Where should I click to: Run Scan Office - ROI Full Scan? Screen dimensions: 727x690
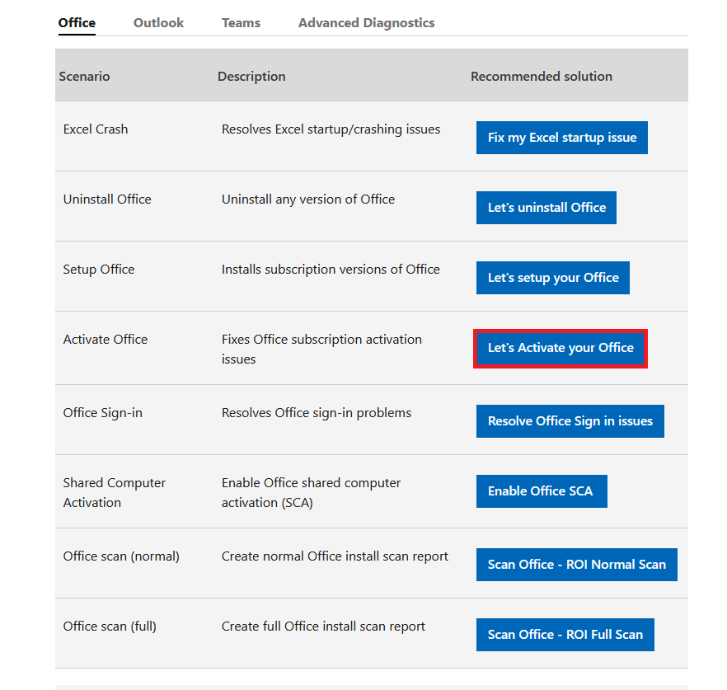click(565, 635)
